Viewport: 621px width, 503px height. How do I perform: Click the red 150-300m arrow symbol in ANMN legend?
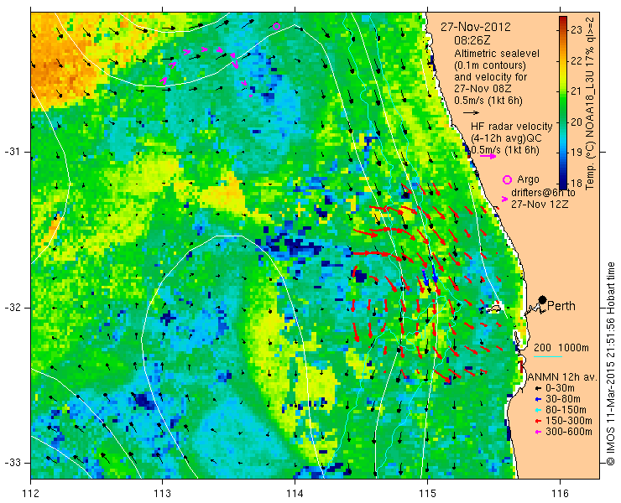click(x=537, y=421)
